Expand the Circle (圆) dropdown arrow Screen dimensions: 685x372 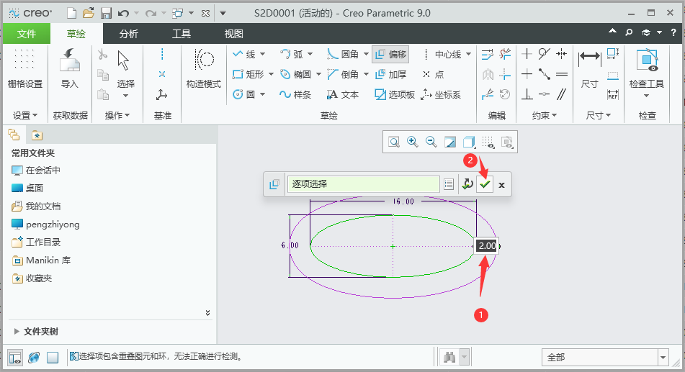263,94
